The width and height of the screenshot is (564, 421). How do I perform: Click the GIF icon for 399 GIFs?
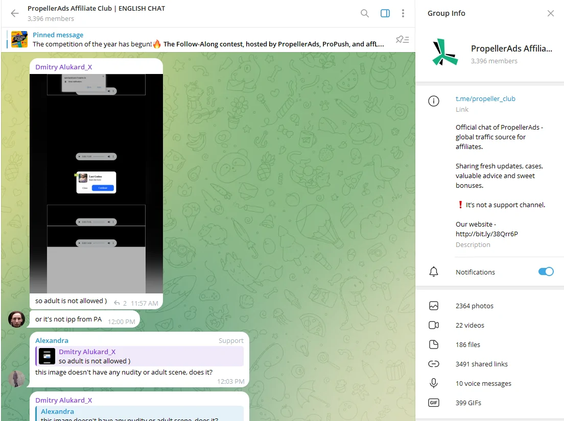point(434,403)
